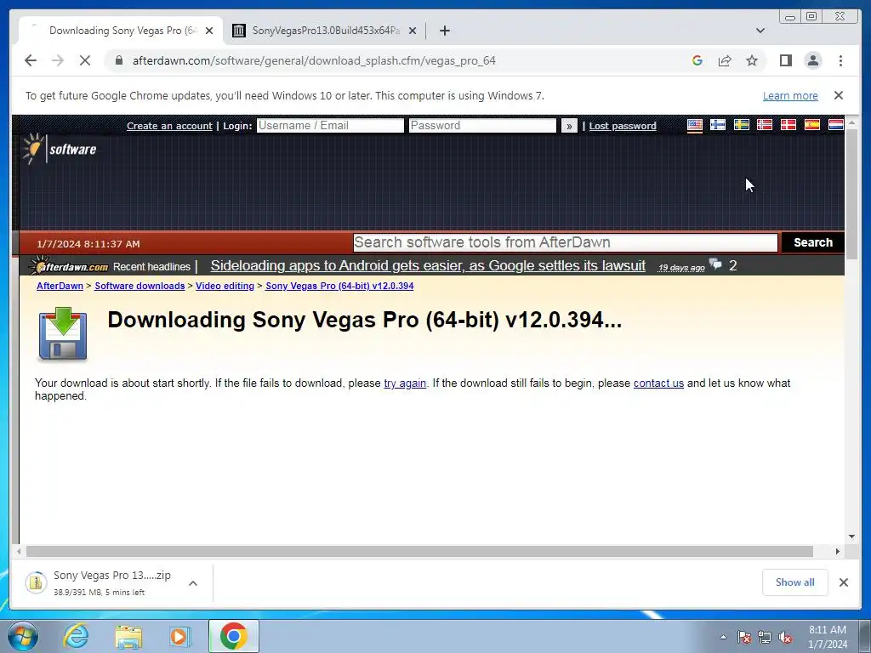Open the Windows Start menu
The image size is (871, 653).
click(x=22, y=636)
